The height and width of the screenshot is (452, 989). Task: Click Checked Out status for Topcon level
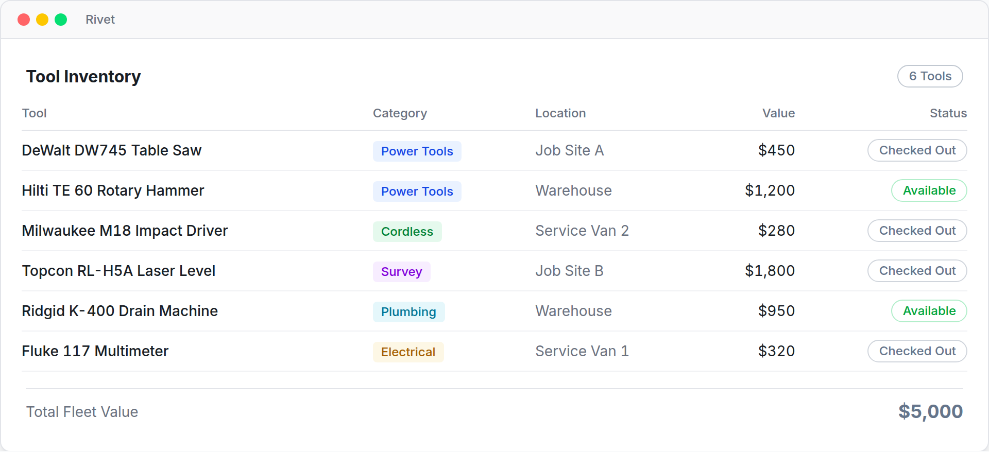[917, 271]
